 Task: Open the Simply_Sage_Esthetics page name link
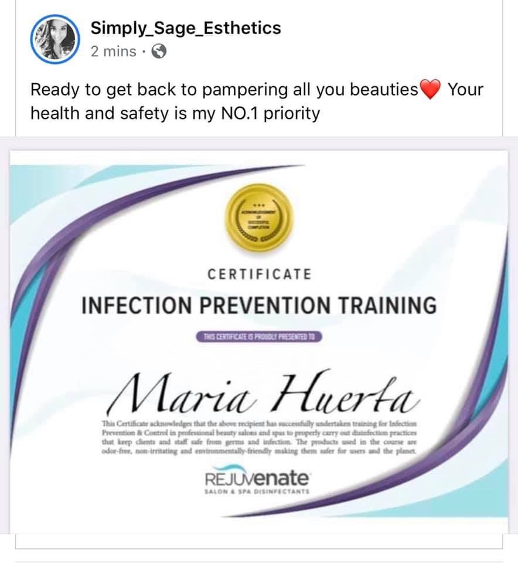[x=186, y=28]
